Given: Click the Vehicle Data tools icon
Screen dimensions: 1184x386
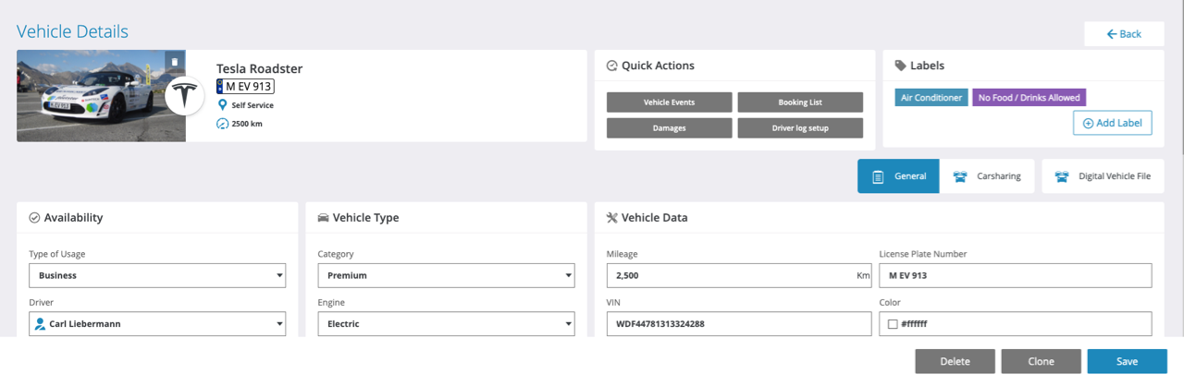Looking at the screenshot, I should (x=611, y=218).
